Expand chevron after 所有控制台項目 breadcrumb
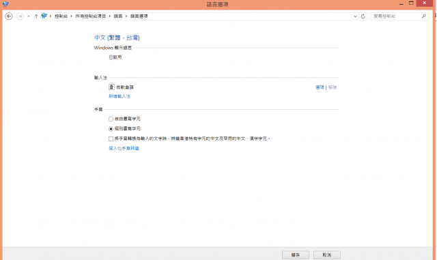 click(x=110, y=16)
